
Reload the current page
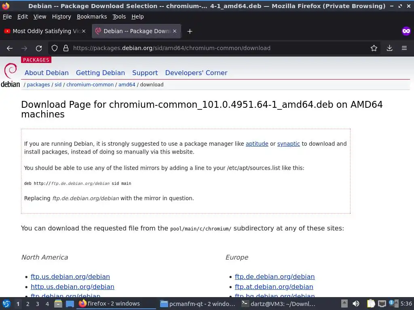[x=39, y=48]
